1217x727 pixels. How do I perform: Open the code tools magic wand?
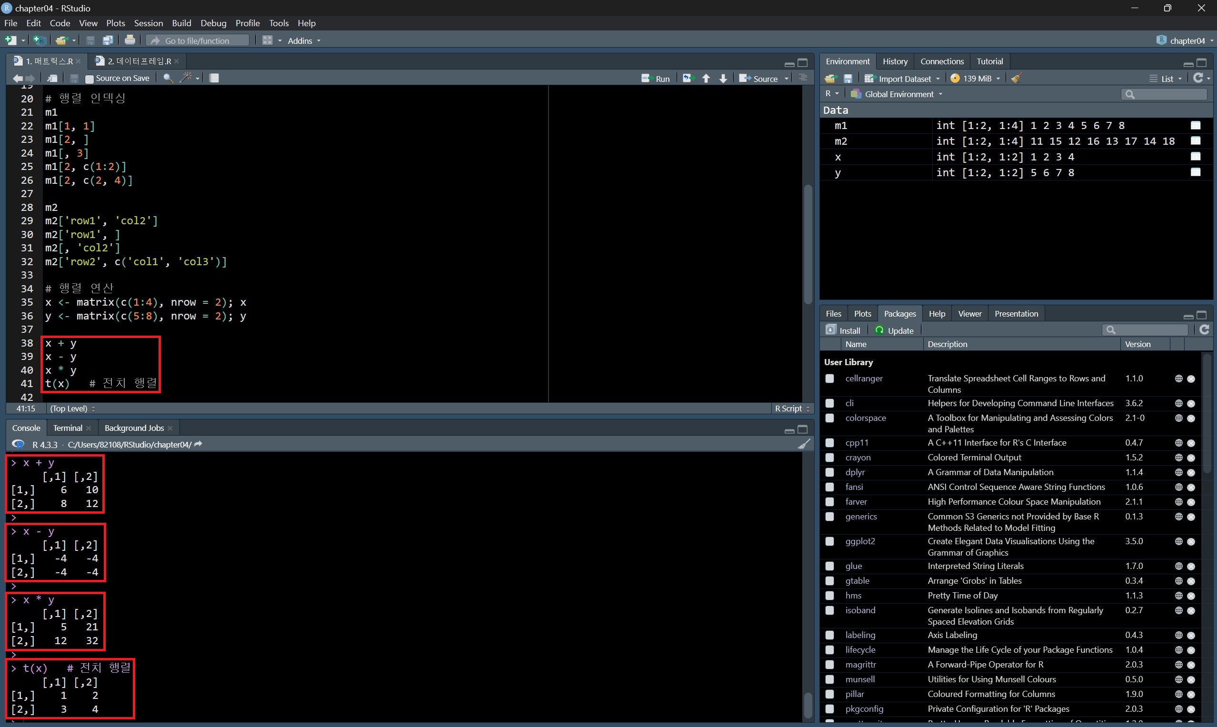[186, 78]
